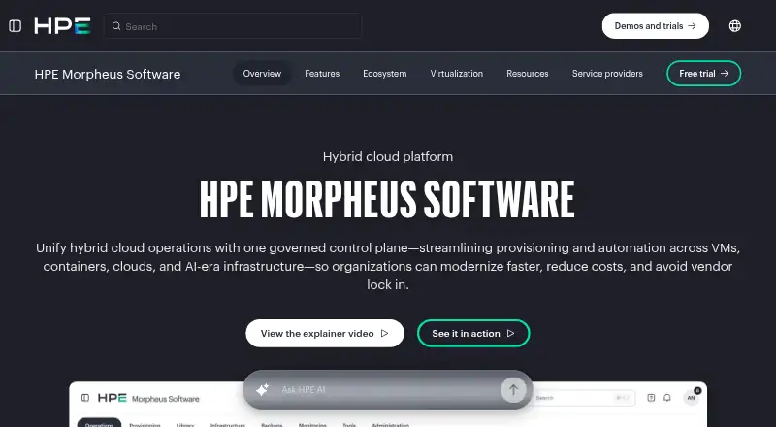The height and width of the screenshot is (427, 776).
Task: Click the magnifier icon in the search box
Action: (x=116, y=26)
